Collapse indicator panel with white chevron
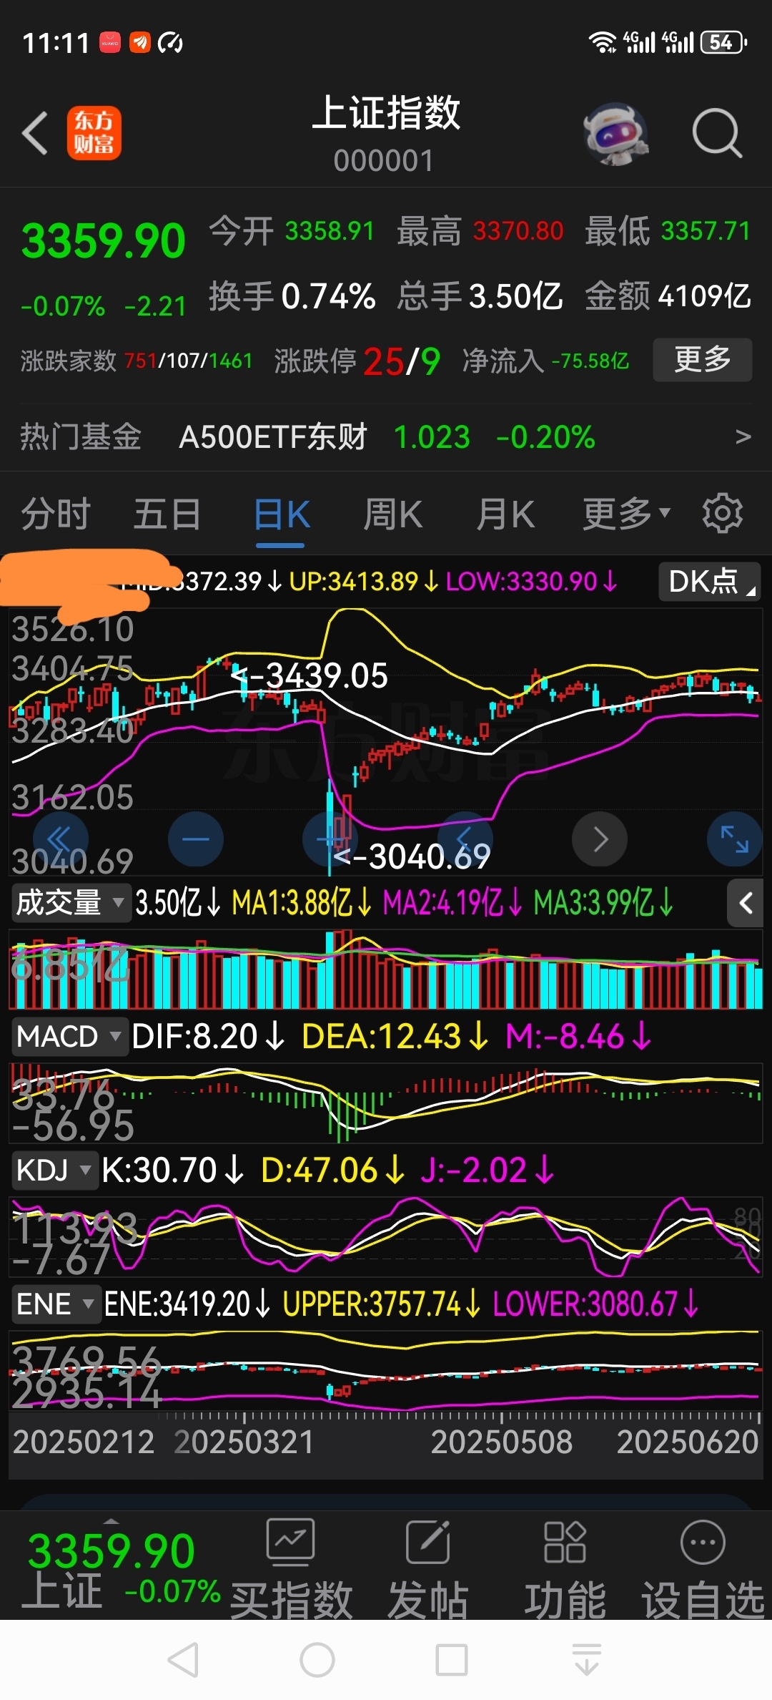 (746, 903)
